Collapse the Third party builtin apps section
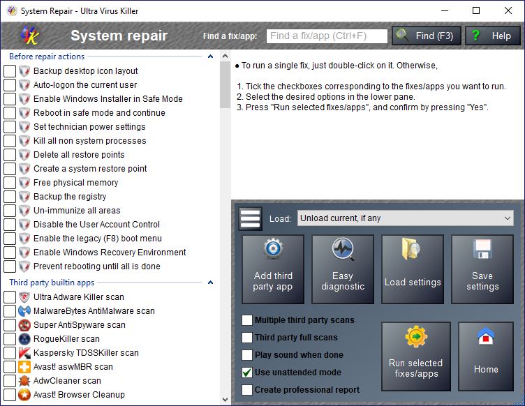 pos(211,283)
